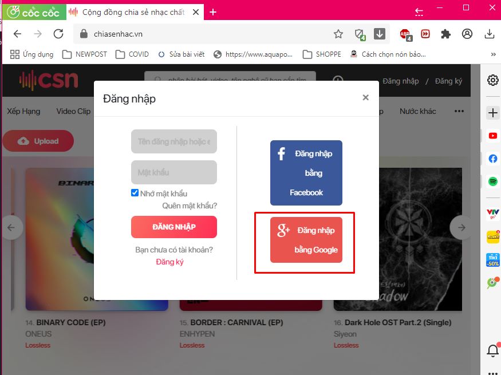Click Đăng nhập link in site header
This screenshot has height=375, width=501.
(401, 81)
